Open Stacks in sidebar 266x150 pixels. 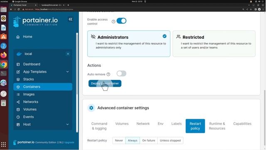28,79
